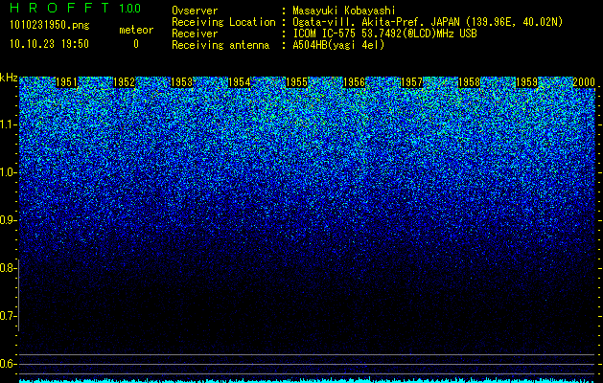Select the filename 1010231950.png
The image size is (603, 383).
[50, 26]
